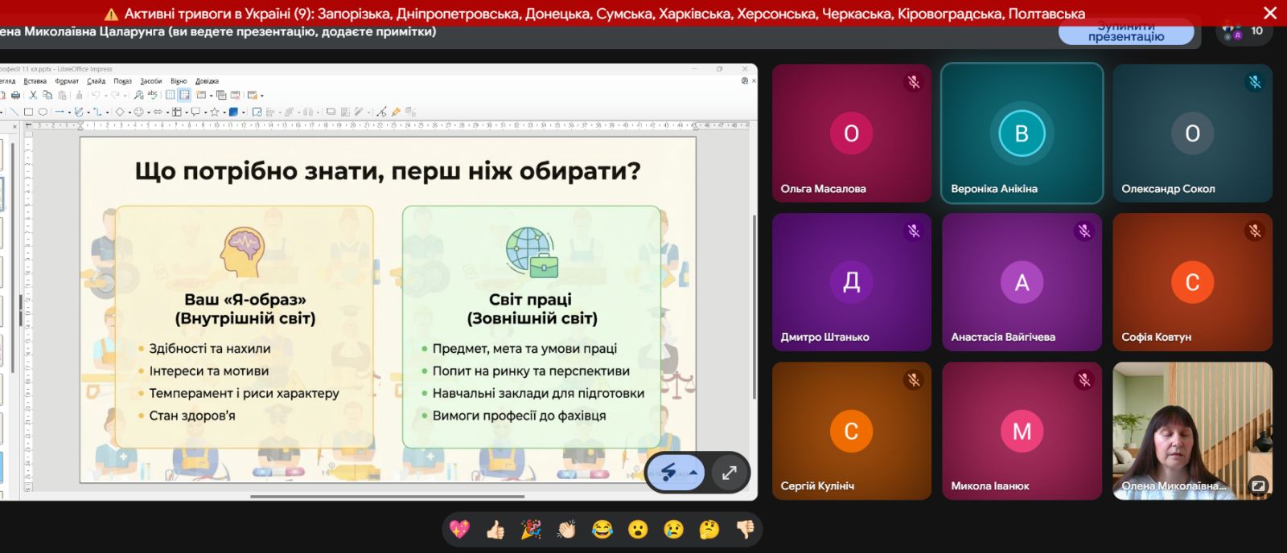Click the Copy icon in Impress toolbar

click(47, 95)
